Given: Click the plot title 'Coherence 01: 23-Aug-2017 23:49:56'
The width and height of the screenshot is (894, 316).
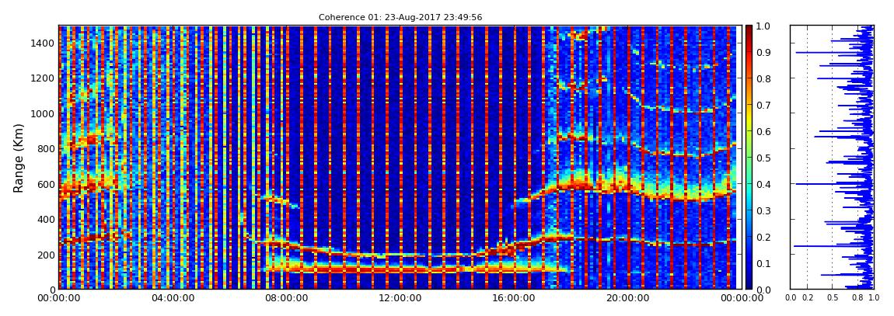Looking at the screenshot, I should pos(400,17).
